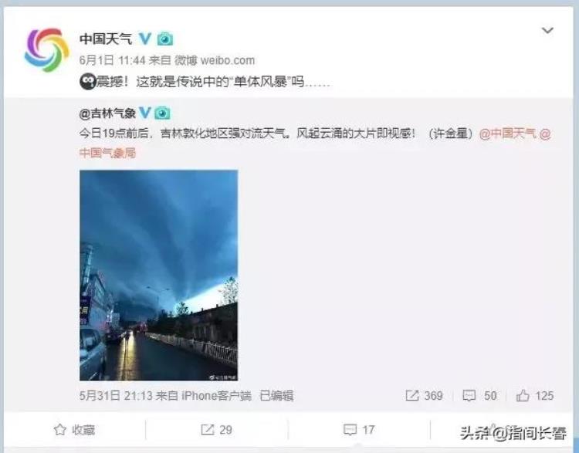Repost using the button showing 29
This screenshot has height=453, width=579.
tap(216, 430)
